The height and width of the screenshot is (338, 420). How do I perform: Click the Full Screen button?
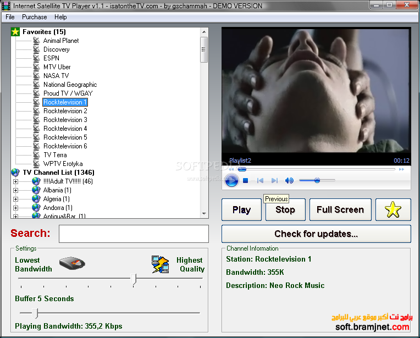pyautogui.click(x=340, y=210)
